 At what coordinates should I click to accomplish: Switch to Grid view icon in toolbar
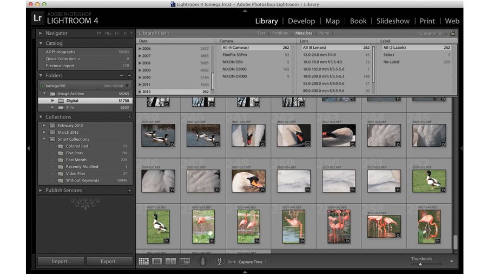143,262
